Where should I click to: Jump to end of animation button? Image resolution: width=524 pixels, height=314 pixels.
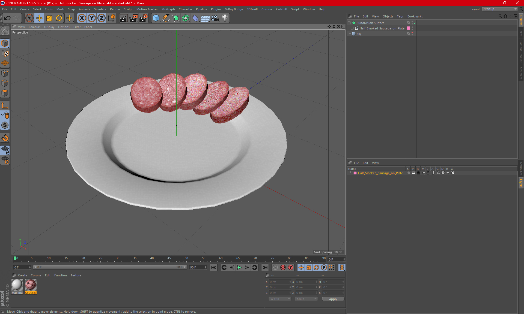point(264,267)
